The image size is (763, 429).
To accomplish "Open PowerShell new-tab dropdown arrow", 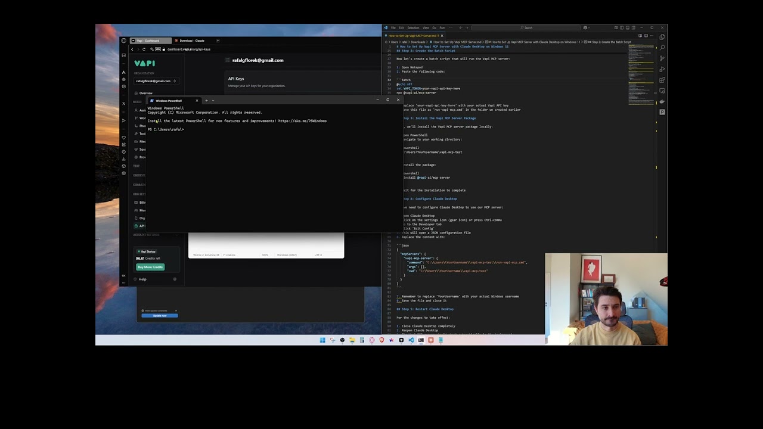I will click(213, 101).
